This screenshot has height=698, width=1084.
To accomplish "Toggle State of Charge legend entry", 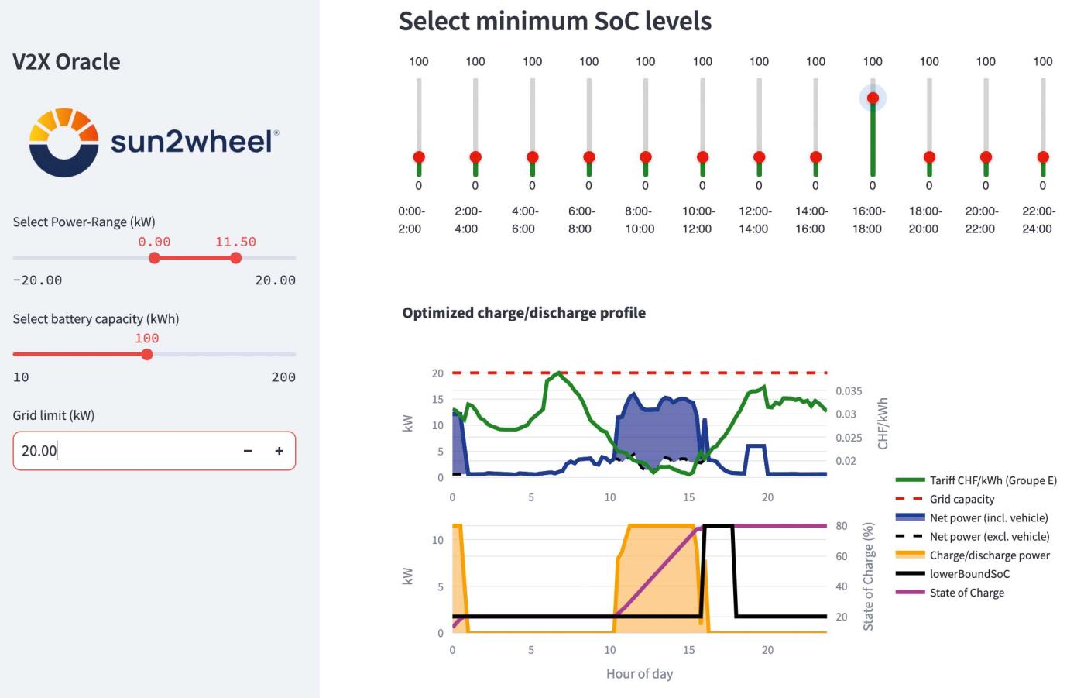I will pyautogui.click(x=966, y=593).
